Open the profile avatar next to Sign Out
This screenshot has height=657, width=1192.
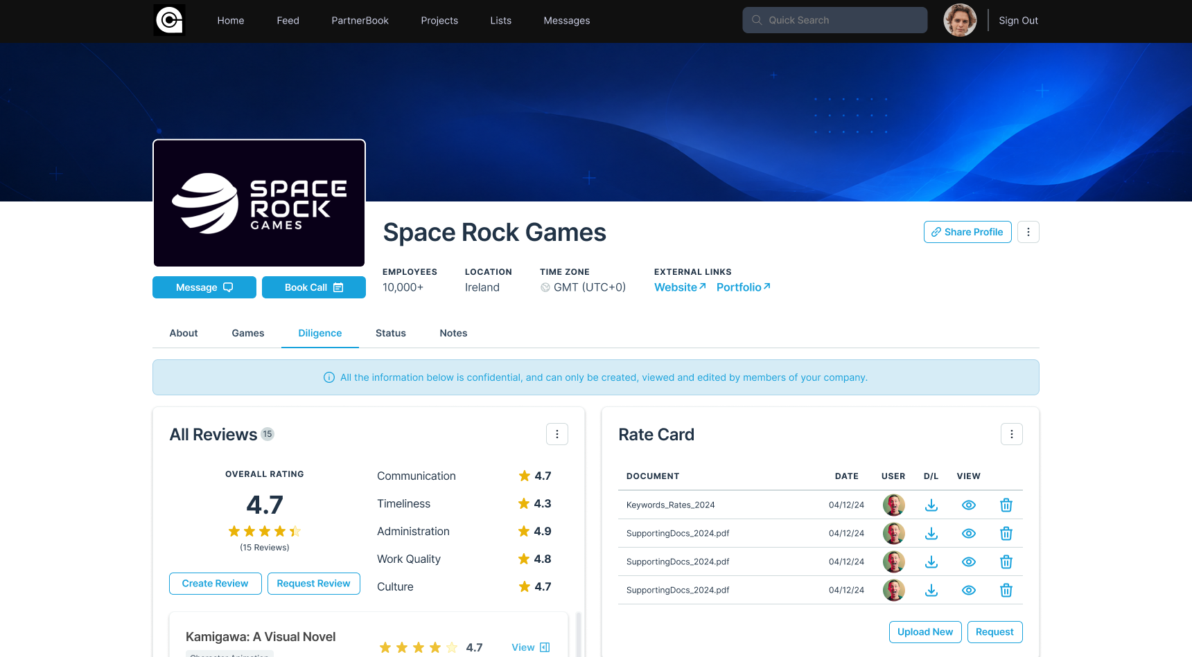pyautogui.click(x=960, y=20)
